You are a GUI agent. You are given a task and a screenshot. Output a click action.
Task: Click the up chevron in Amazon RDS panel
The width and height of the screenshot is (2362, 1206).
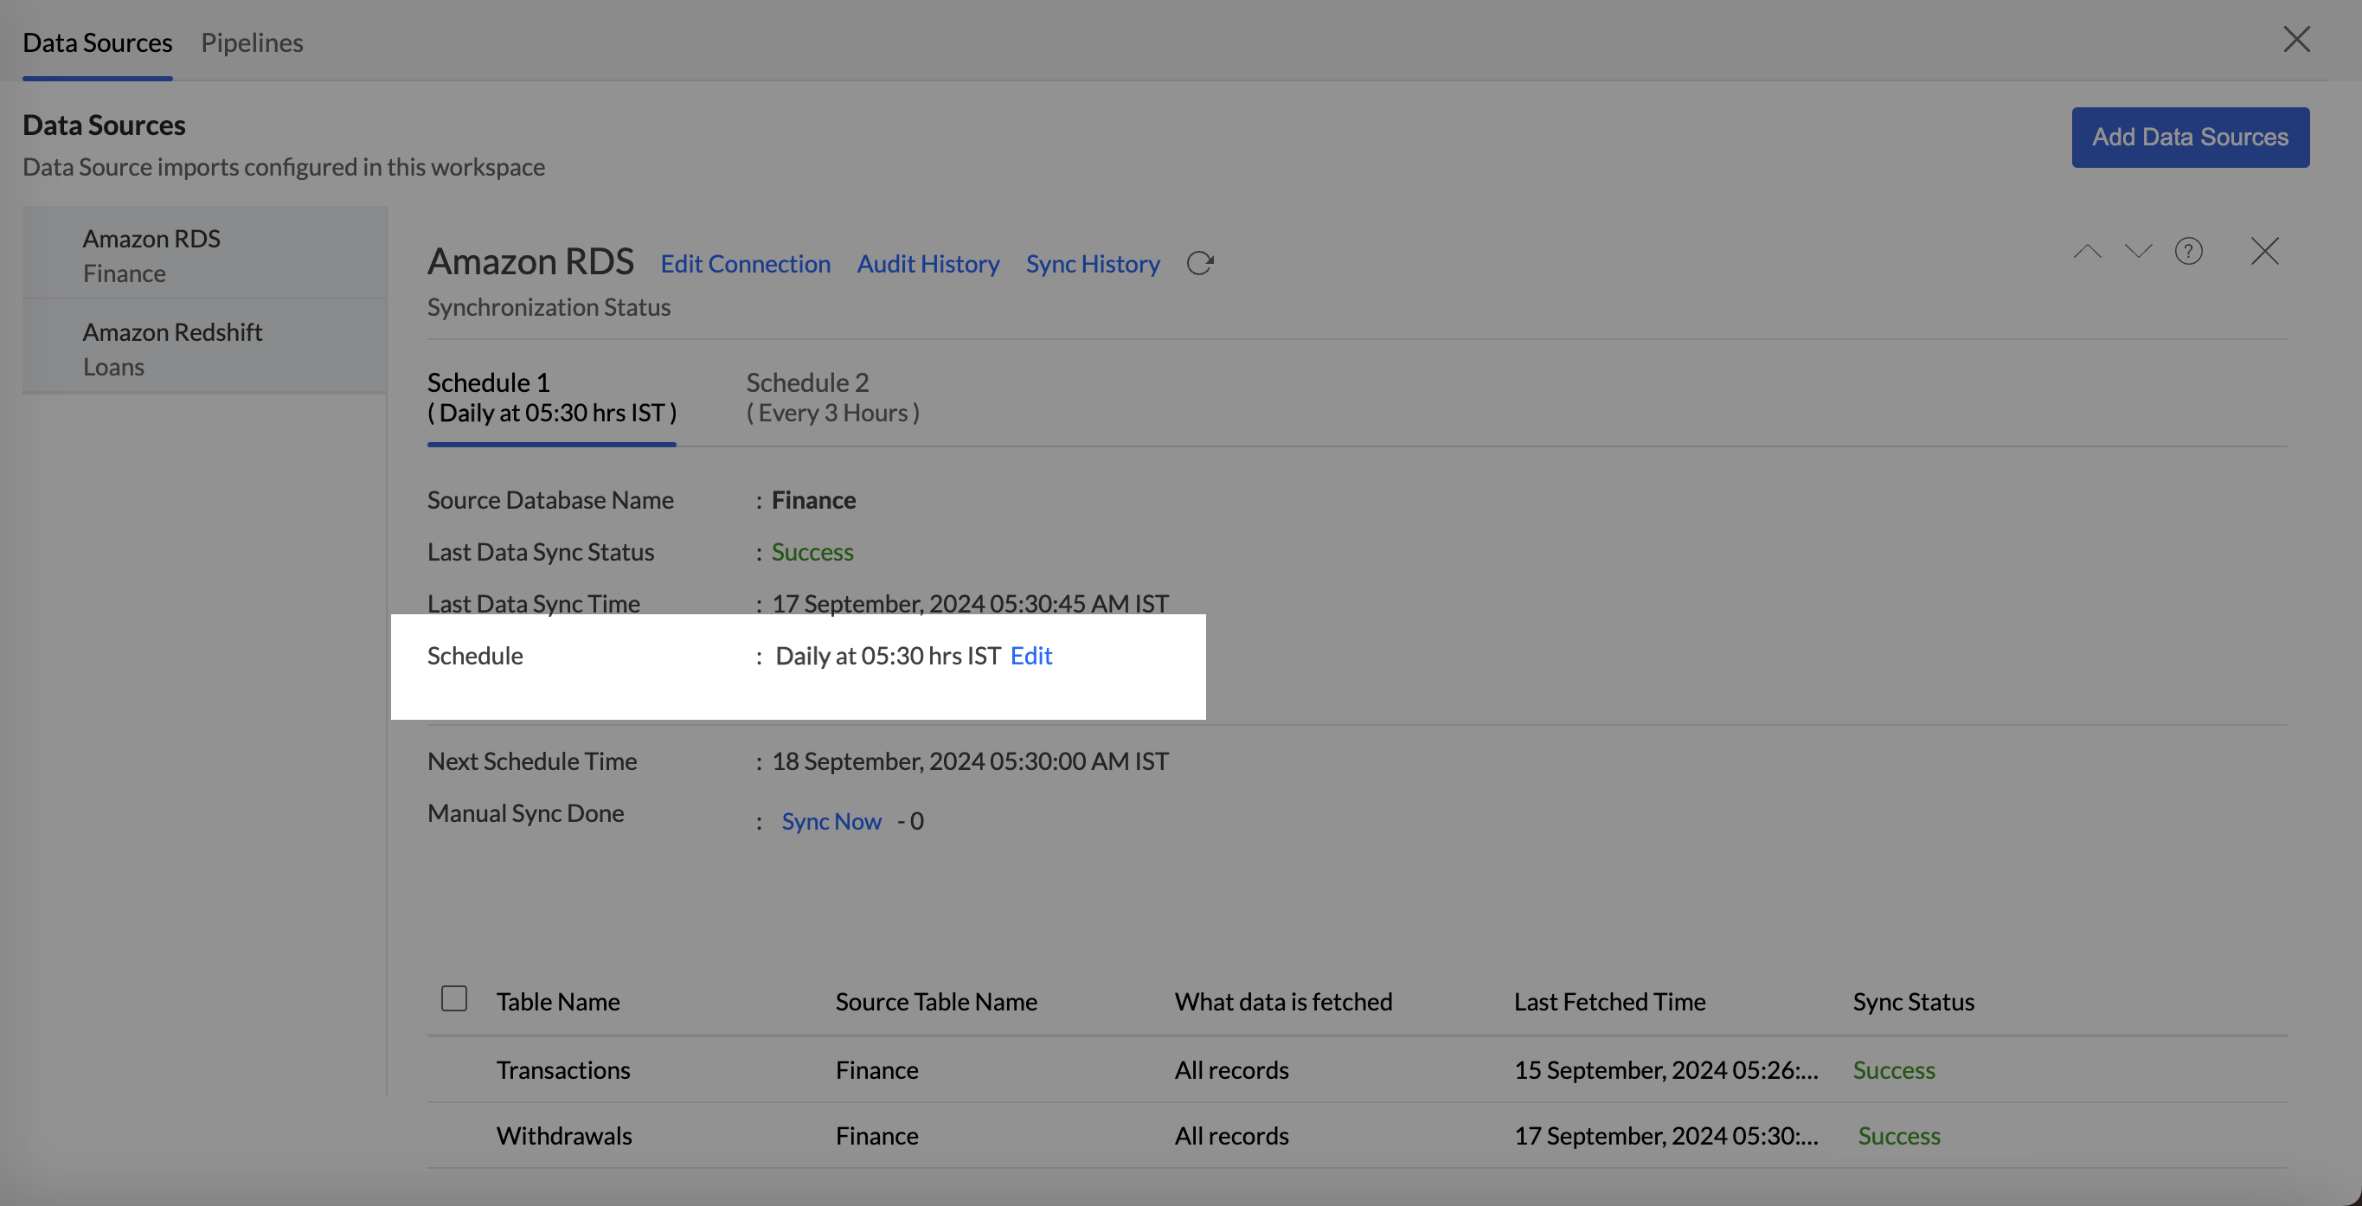click(2087, 251)
